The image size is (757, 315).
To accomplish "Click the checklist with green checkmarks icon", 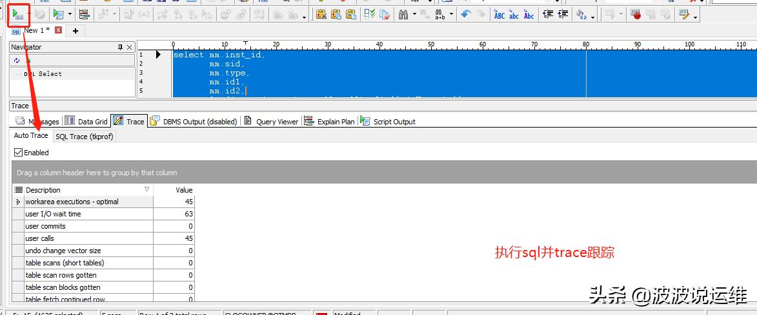I will click(x=370, y=14).
